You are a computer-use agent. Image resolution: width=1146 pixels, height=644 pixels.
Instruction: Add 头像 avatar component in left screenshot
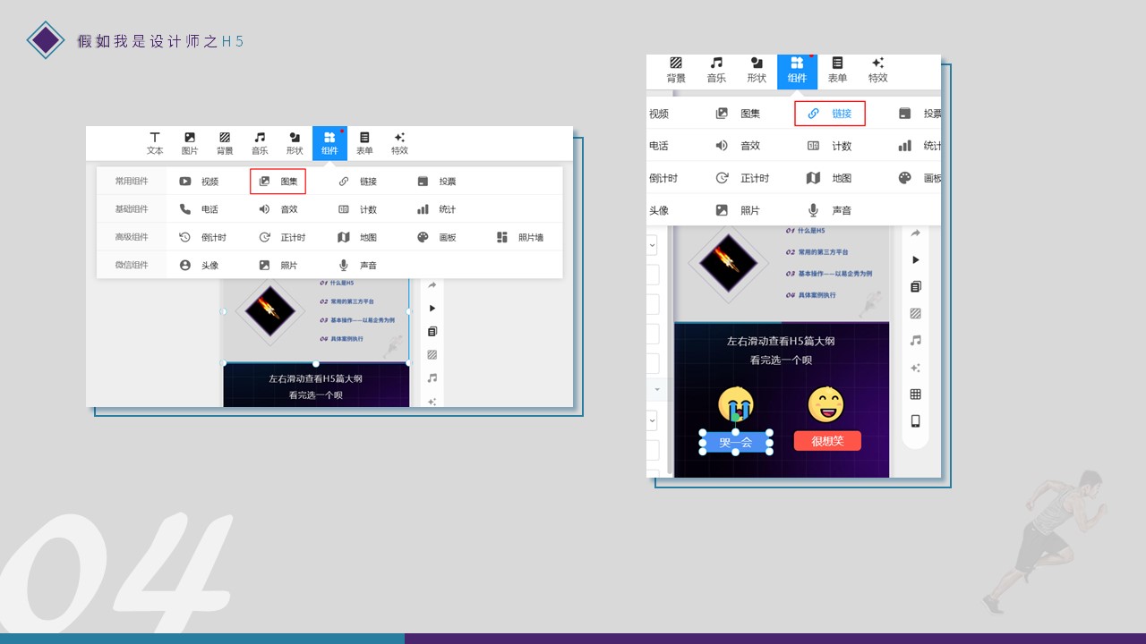199,266
